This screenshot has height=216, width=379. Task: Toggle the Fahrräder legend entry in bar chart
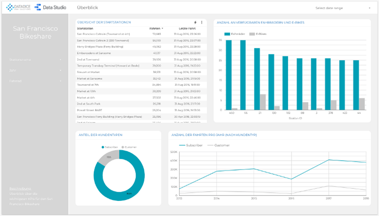point(234,34)
